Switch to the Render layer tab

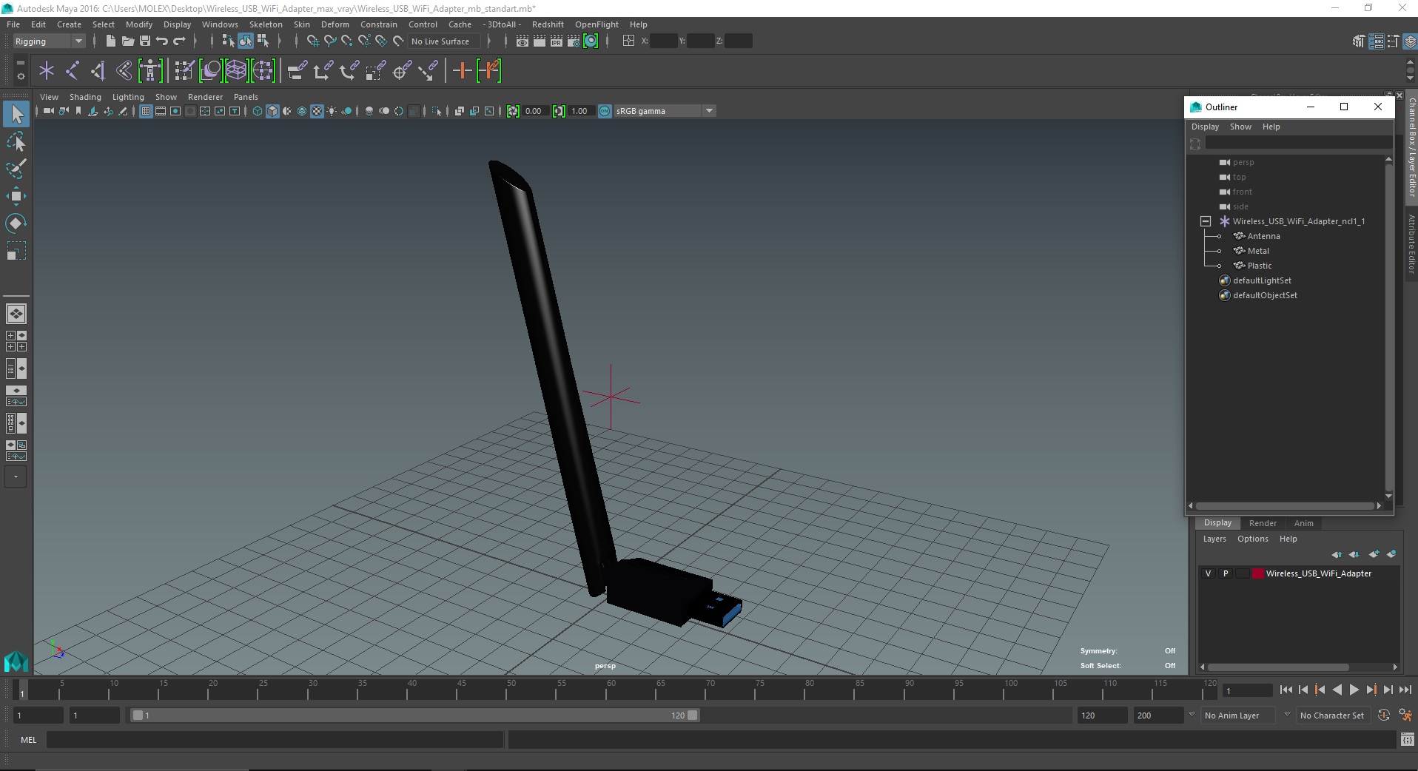coord(1263,523)
